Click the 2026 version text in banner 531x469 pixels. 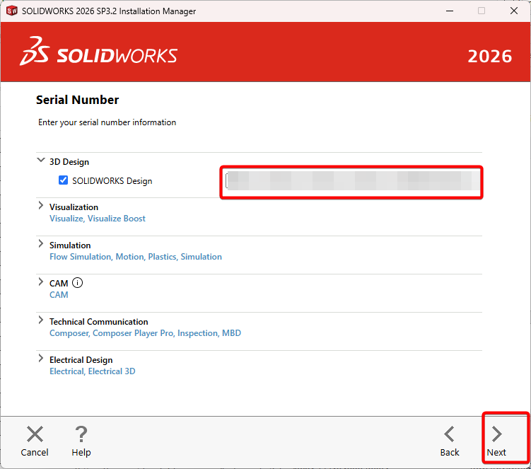[490, 57]
